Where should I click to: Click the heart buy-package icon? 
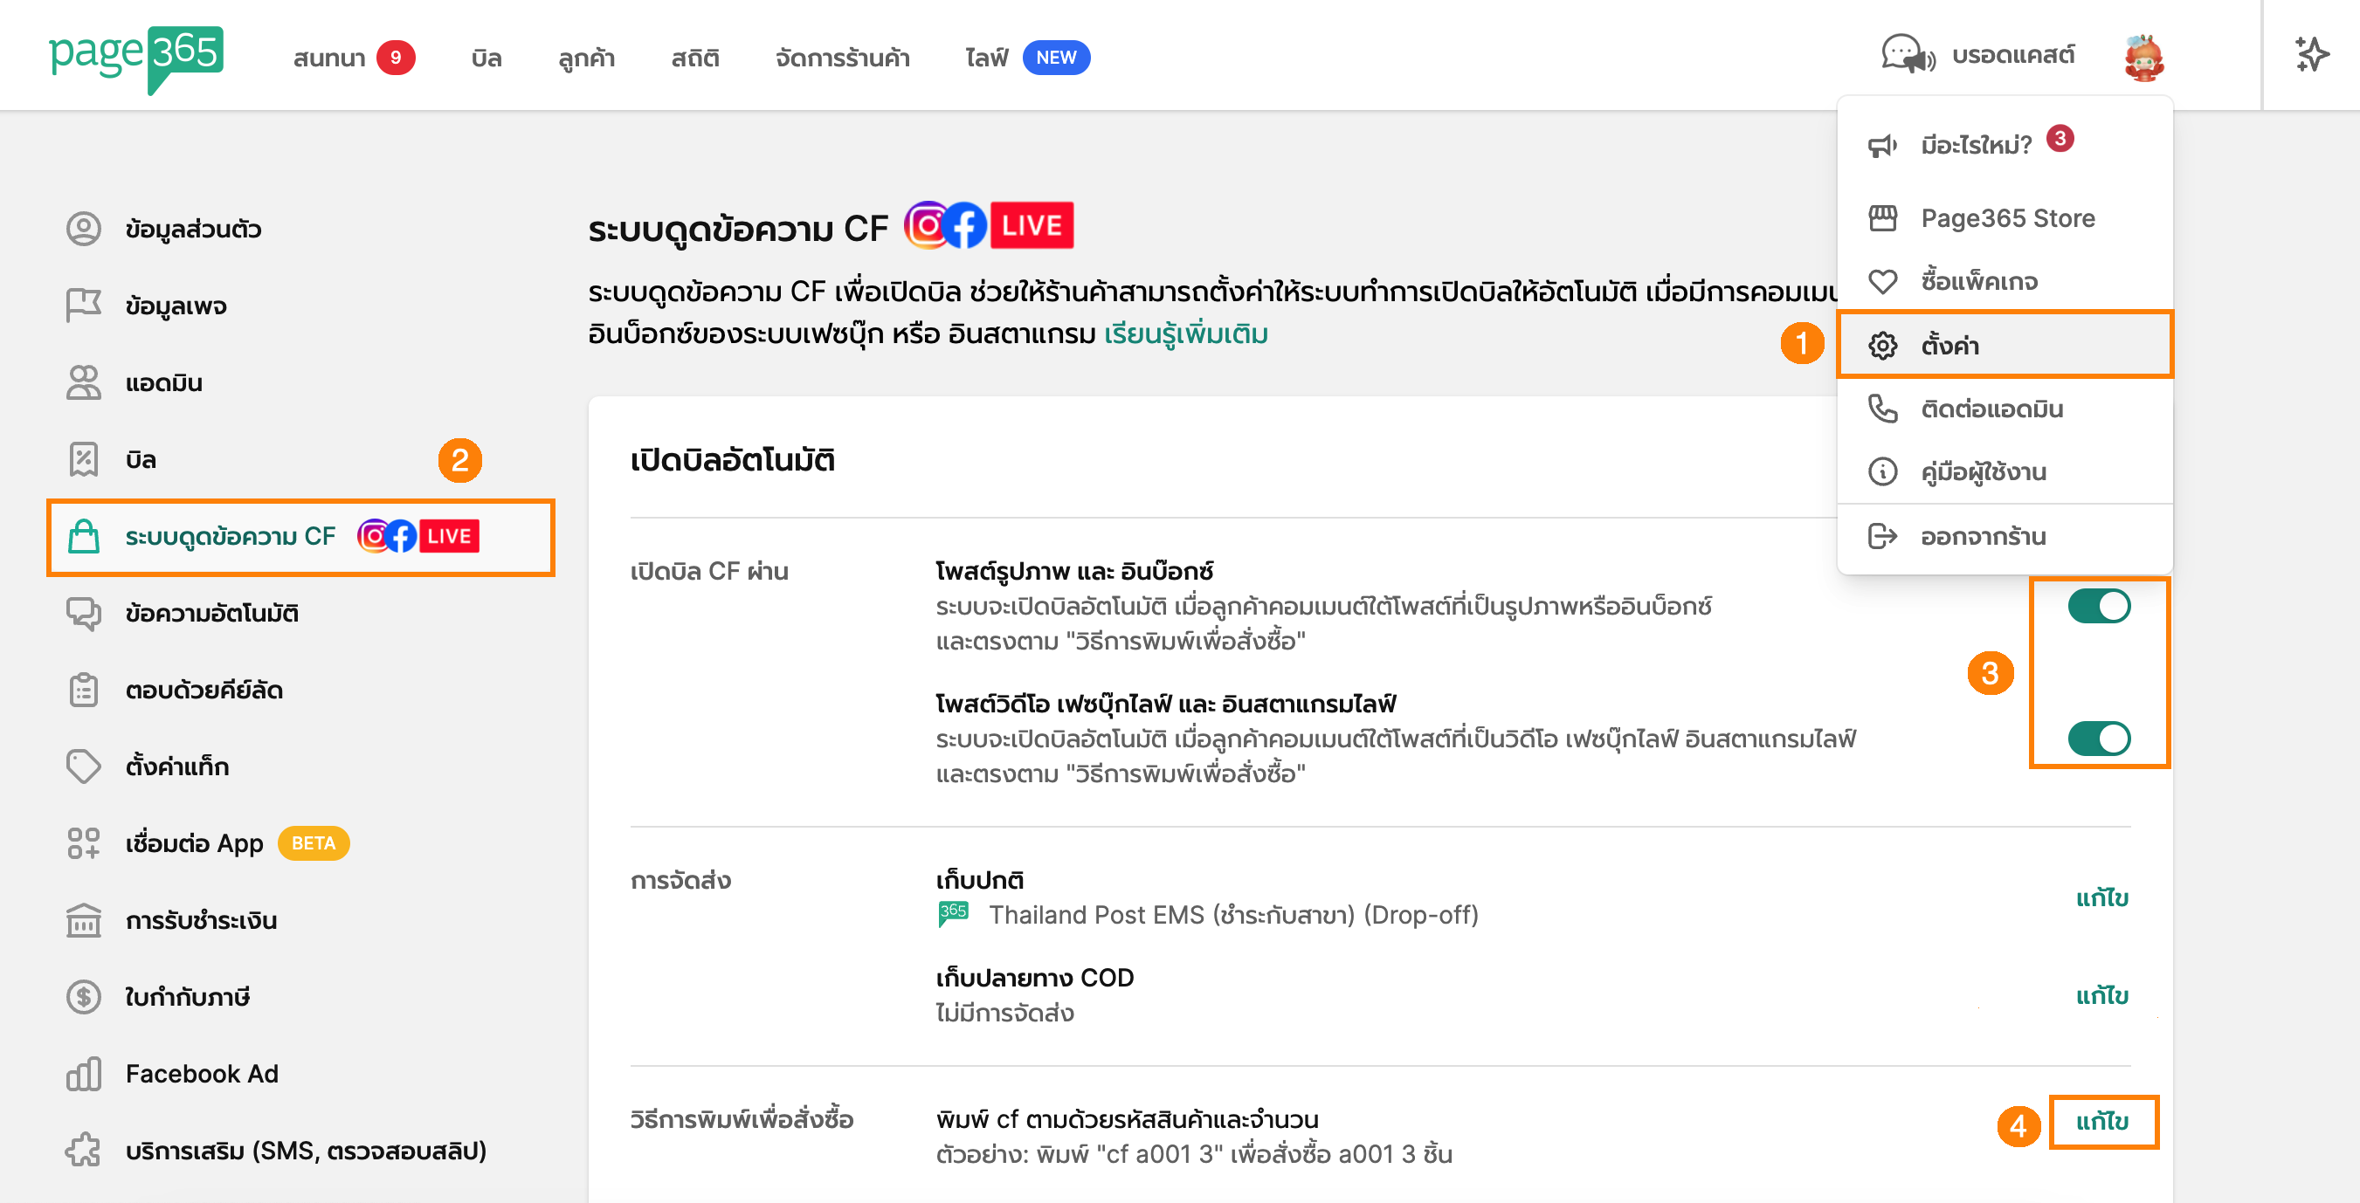pyautogui.click(x=1881, y=281)
